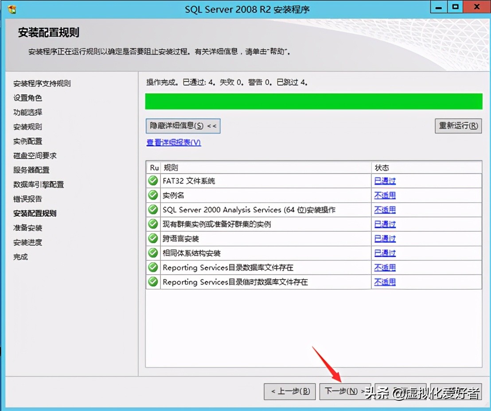This screenshot has width=491, height=411.
Task: Select 实例配置 step in sidebar
Action: pos(27,141)
